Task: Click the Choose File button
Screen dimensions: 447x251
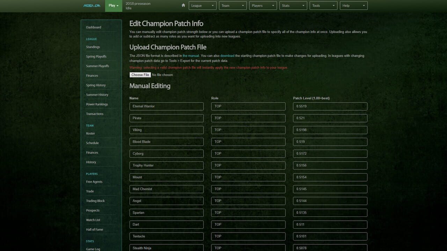Action: [140, 75]
